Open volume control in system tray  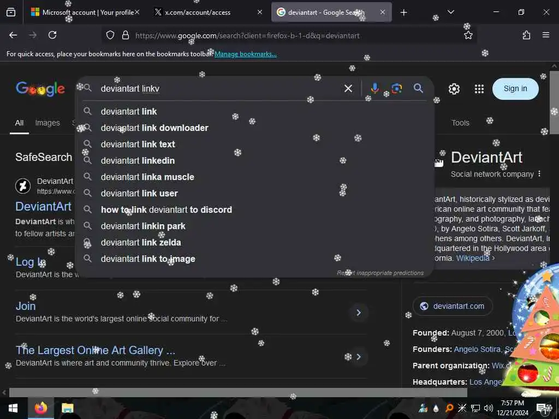489,408
